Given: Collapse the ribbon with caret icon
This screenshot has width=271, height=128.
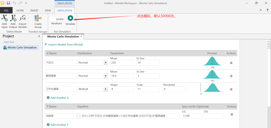Looking at the screenshot, I should (261, 10).
